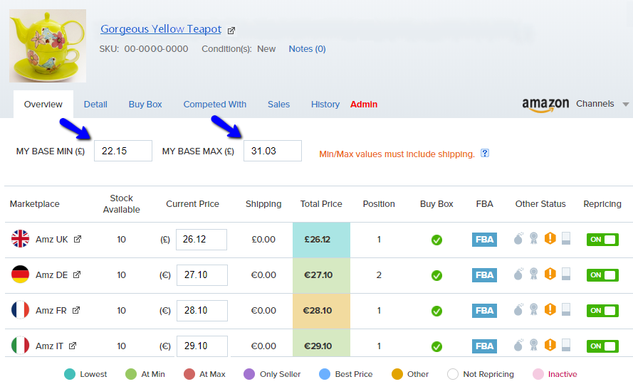Click the My Base Min price field
The height and width of the screenshot is (389, 633).
[123, 151]
